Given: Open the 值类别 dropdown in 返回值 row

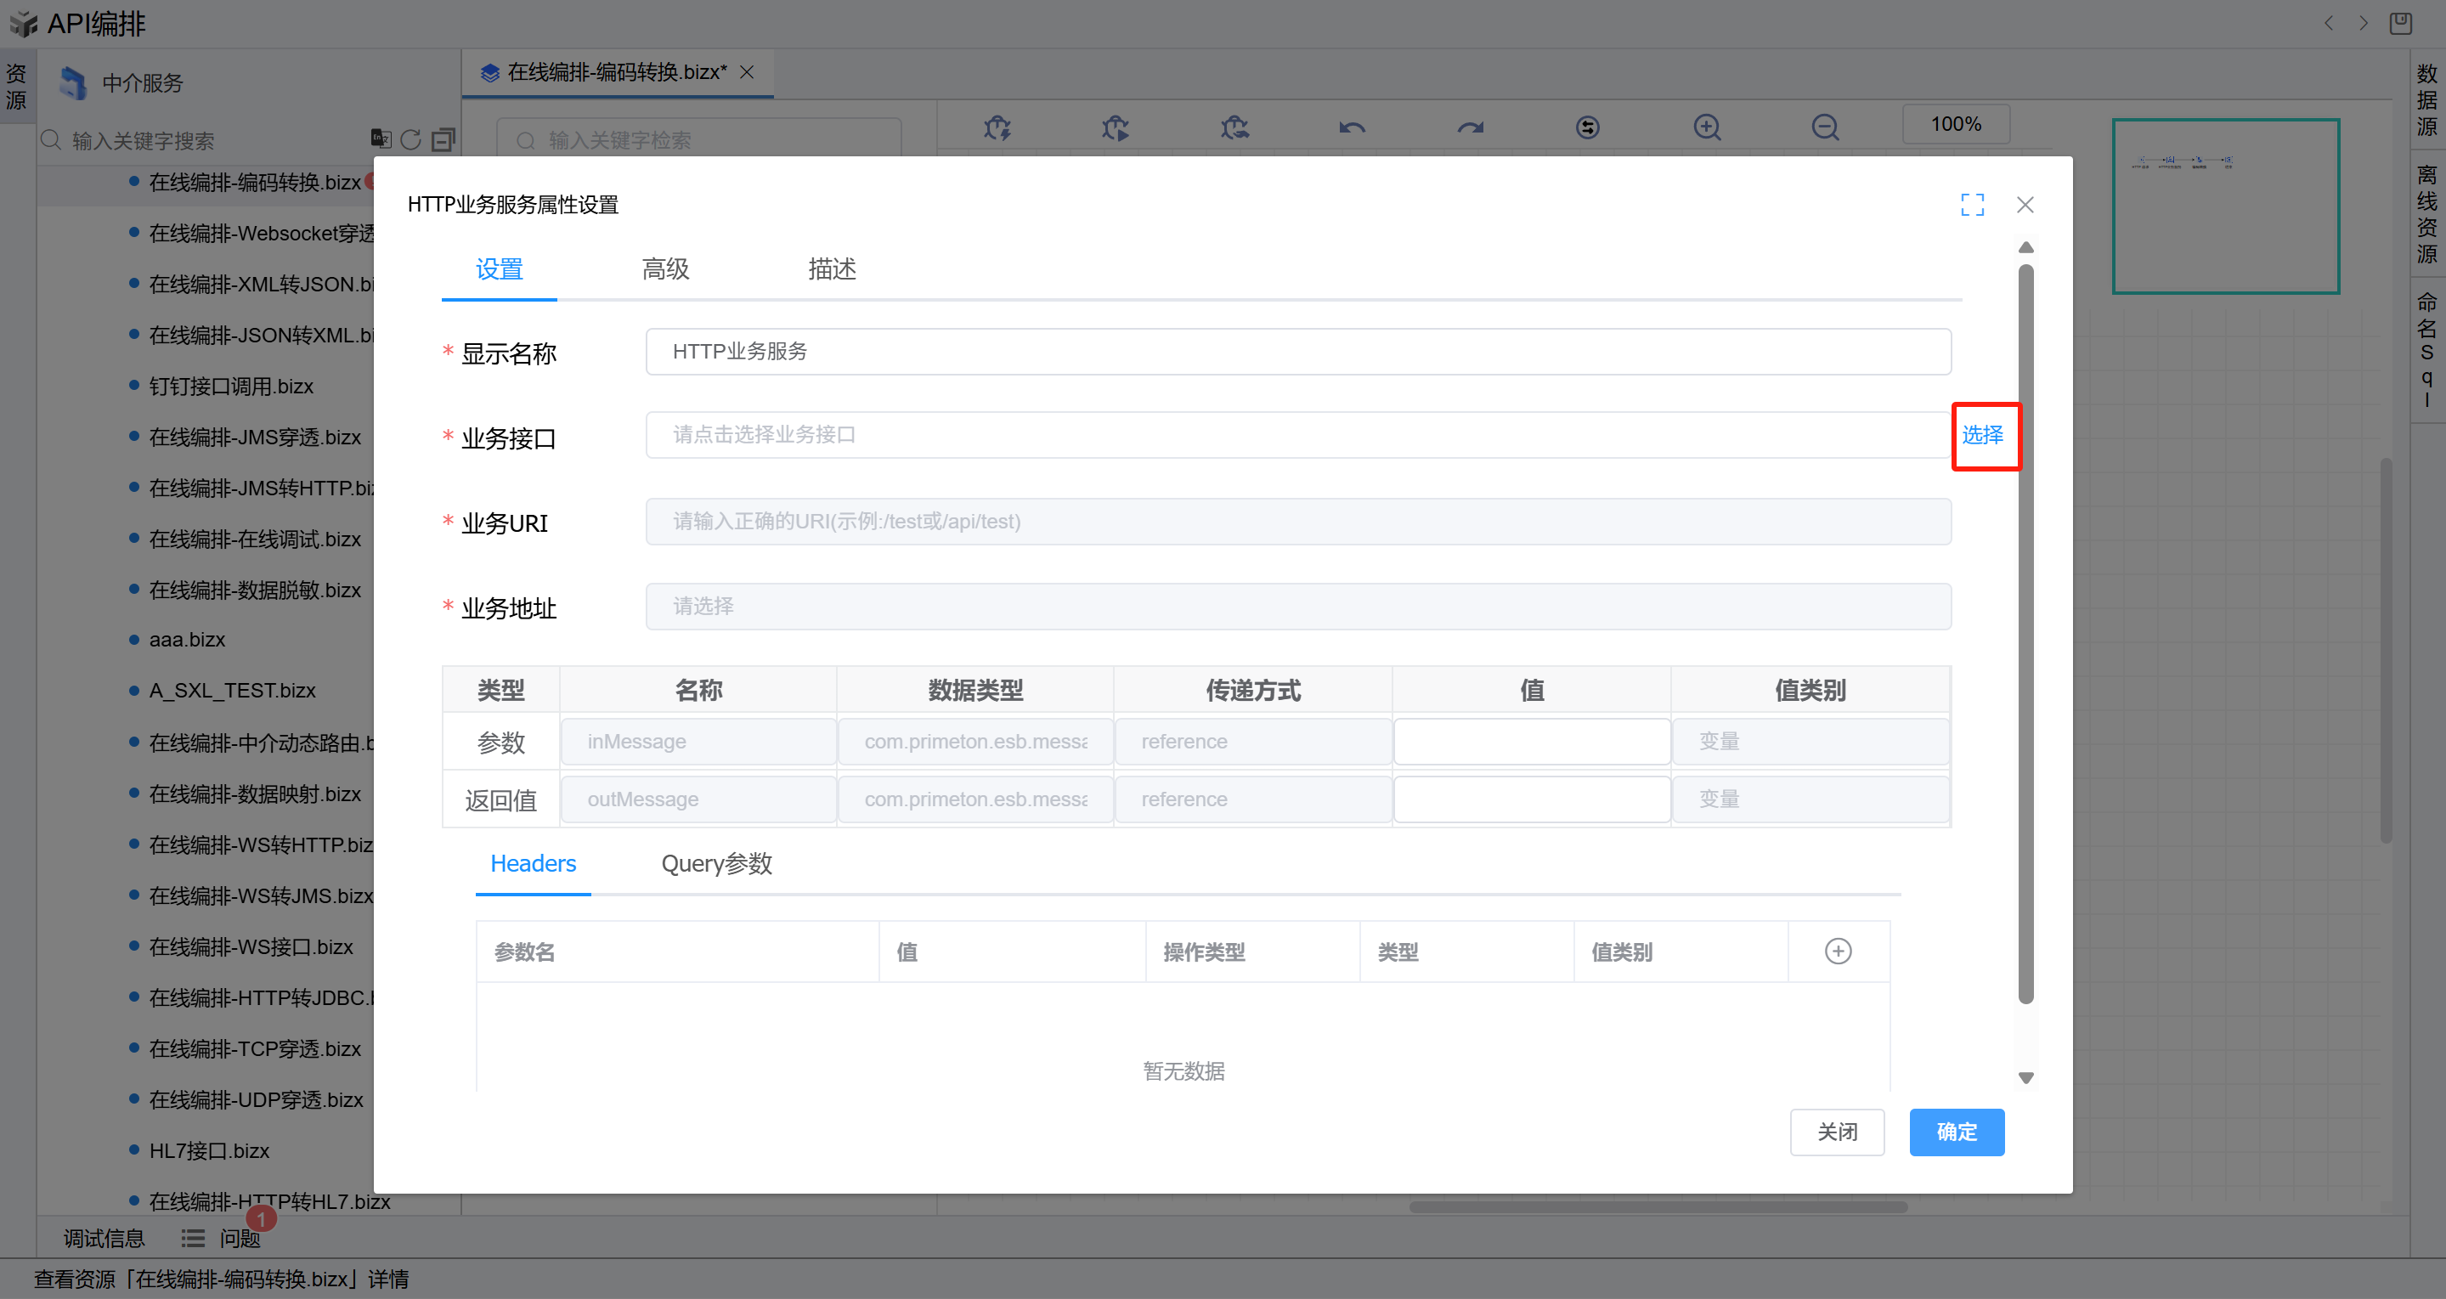Looking at the screenshot, I should tap(1810, 799).
